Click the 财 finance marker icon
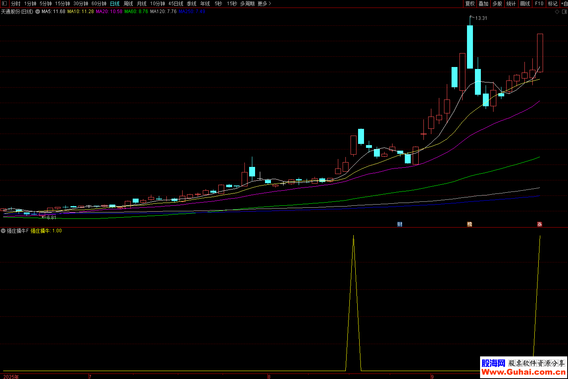Image resolution: width=568 pixels, height=379 pixels. coord(400,224)
